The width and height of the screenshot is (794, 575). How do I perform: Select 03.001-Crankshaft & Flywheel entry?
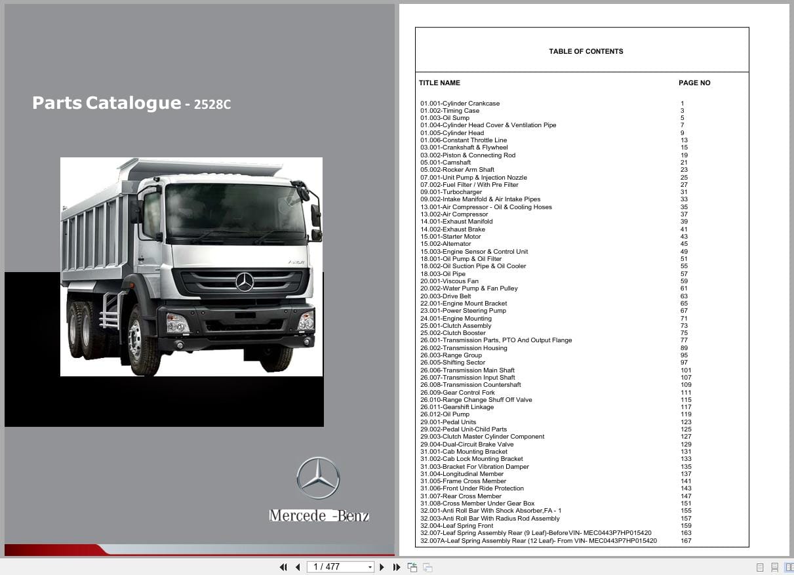point(464,148)
